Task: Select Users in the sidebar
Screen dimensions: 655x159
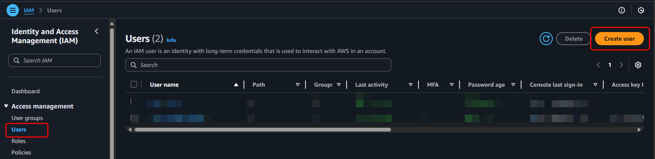Action: (19, 129)
